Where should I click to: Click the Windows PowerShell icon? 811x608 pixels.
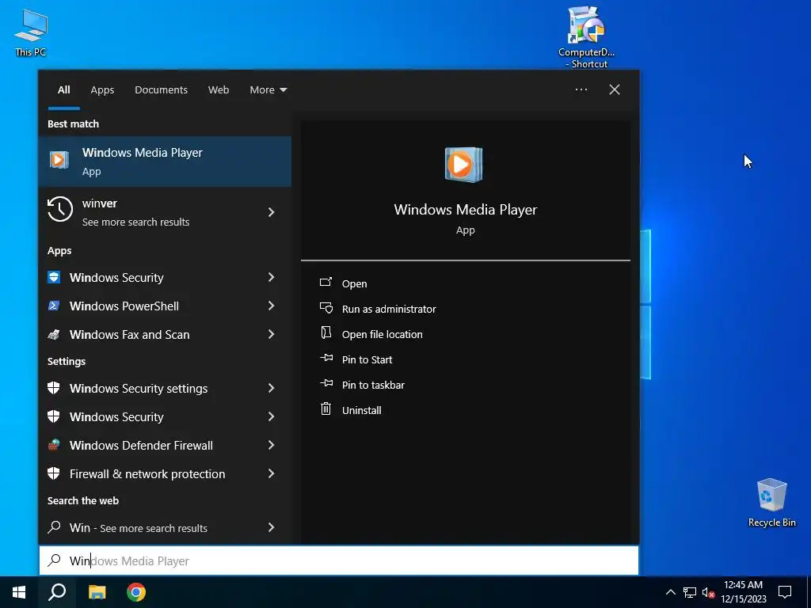(x=54, y=306)
